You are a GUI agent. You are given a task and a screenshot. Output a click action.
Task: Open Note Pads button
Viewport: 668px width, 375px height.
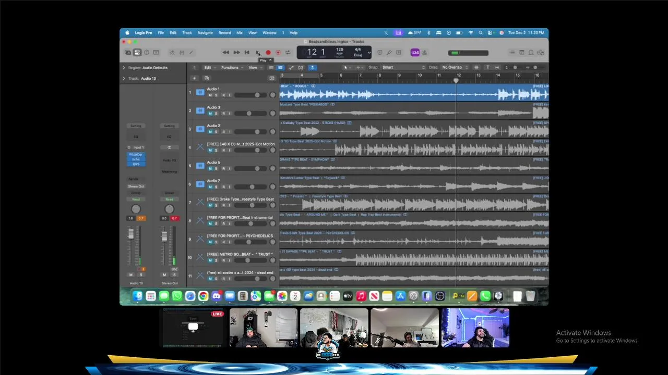[x=521, y=53]
